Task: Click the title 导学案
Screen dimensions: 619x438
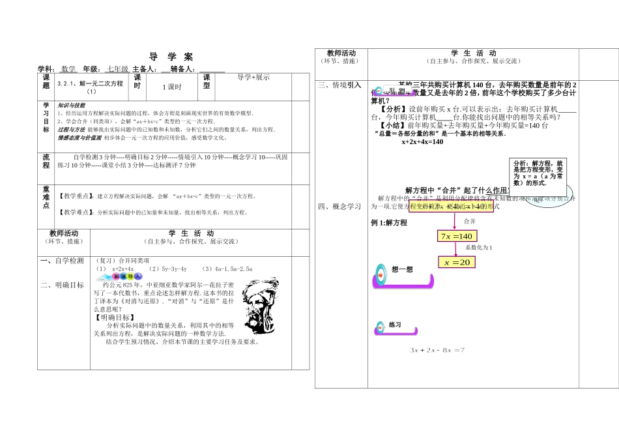Action: (171, 57)
